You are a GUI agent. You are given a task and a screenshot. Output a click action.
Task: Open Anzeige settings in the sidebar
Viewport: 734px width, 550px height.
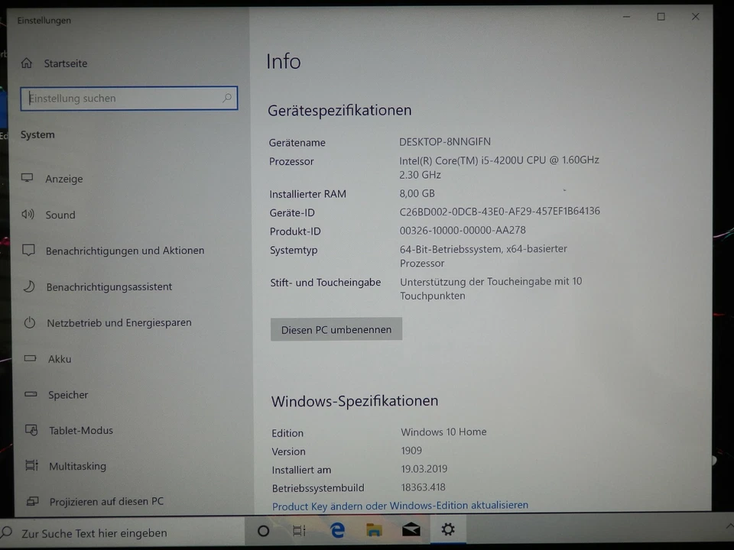63,179
